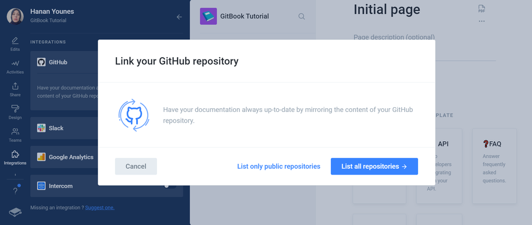
Task: Click the Suggest one link
Action: coord(99,207)
